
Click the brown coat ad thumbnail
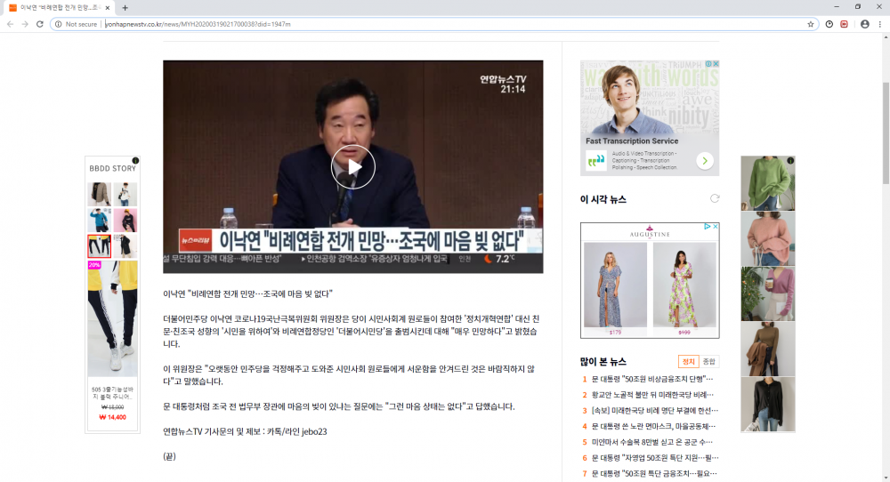(767, 349)
